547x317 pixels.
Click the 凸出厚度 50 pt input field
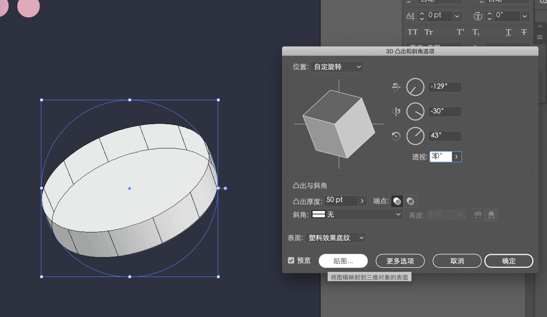(x=341, y=201)
